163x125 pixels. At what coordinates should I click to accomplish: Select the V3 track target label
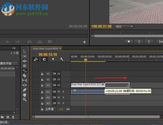pyautogui.click(x=48, y=74)
